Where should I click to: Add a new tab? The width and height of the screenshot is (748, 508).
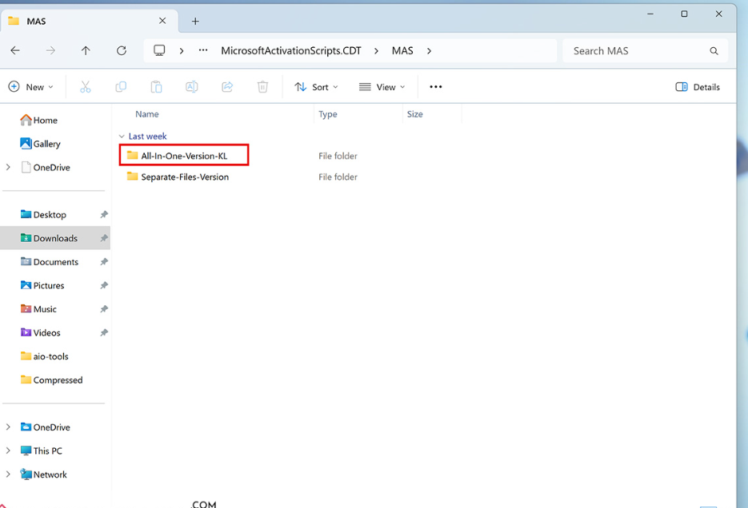tap(195, 22)
